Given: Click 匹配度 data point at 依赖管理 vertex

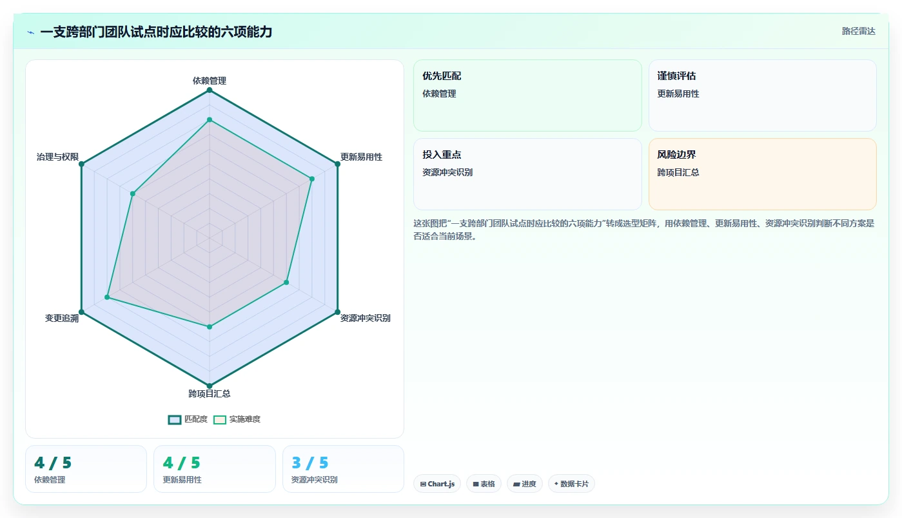Looking at the screenshot, I should point(210,90).
